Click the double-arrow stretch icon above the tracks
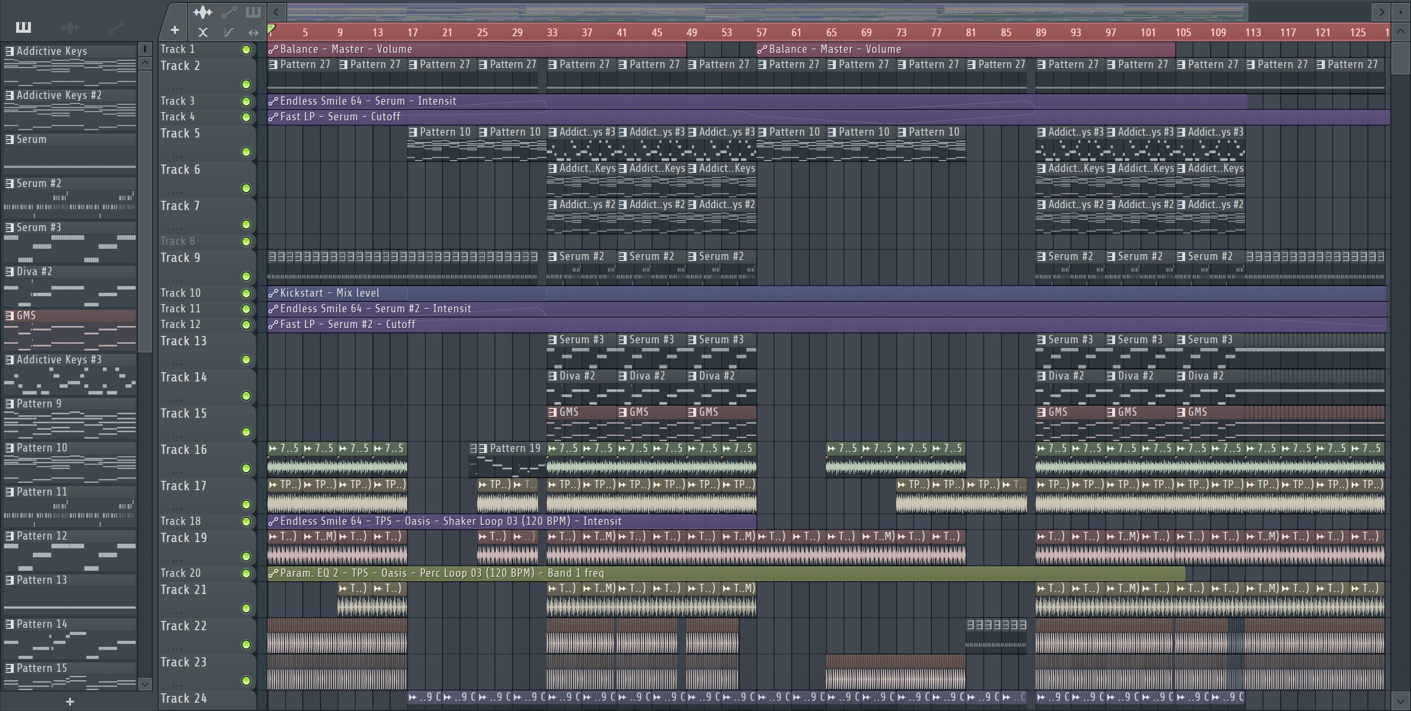This screenshot has width=1411, height=711. [x=253, y=32]
